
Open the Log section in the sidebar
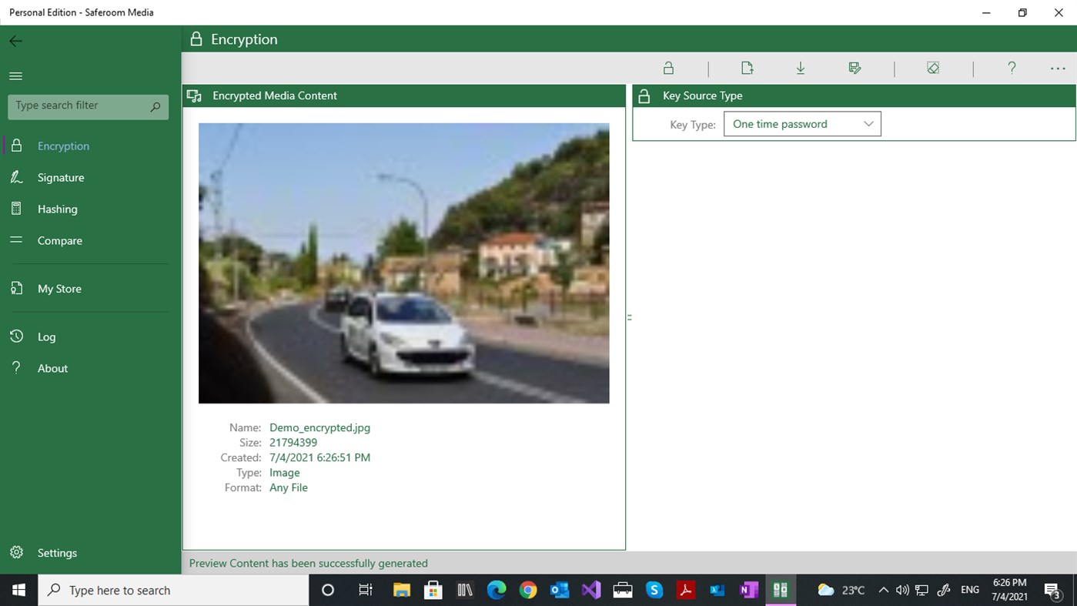46,336
